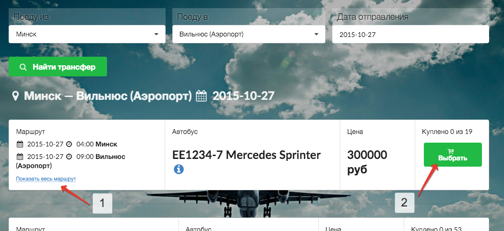Screen dimensions: 504x231
Task: Open the Поеду в dropdown showing Вильнюс (Аэропорт)
Action: tap(249, 34)
